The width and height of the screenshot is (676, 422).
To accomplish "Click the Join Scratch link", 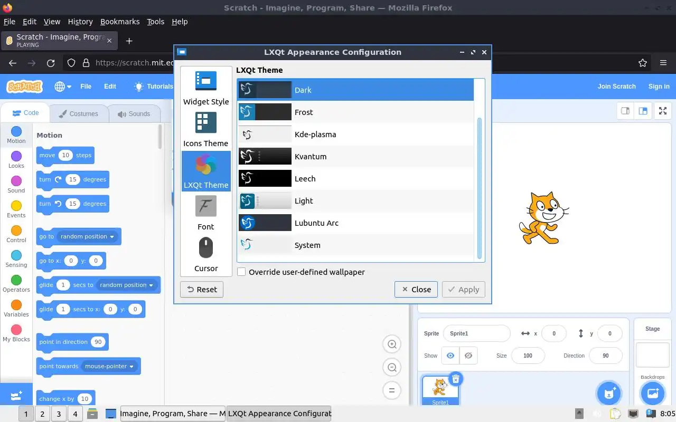I will pyautogui.click(x=617, y=87).
